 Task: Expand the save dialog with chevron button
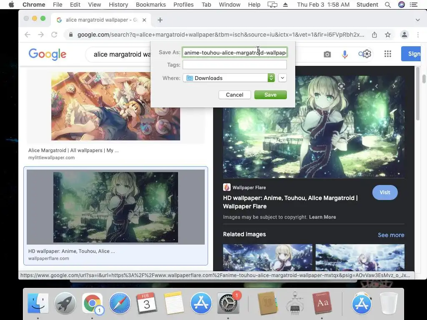[x=282, y=78]
